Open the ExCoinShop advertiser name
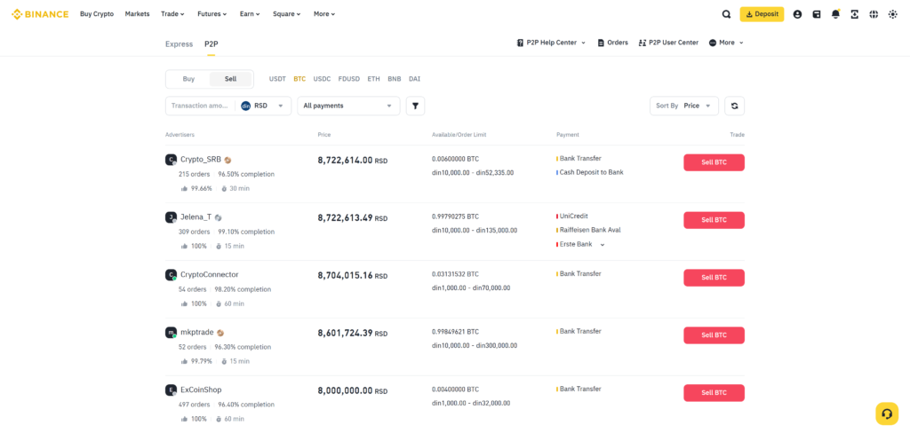Screen dimensions: 910x433 201,390
